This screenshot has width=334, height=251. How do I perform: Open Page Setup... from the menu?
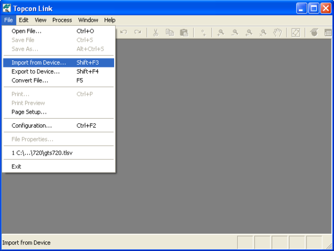click(x=29, y=112)
